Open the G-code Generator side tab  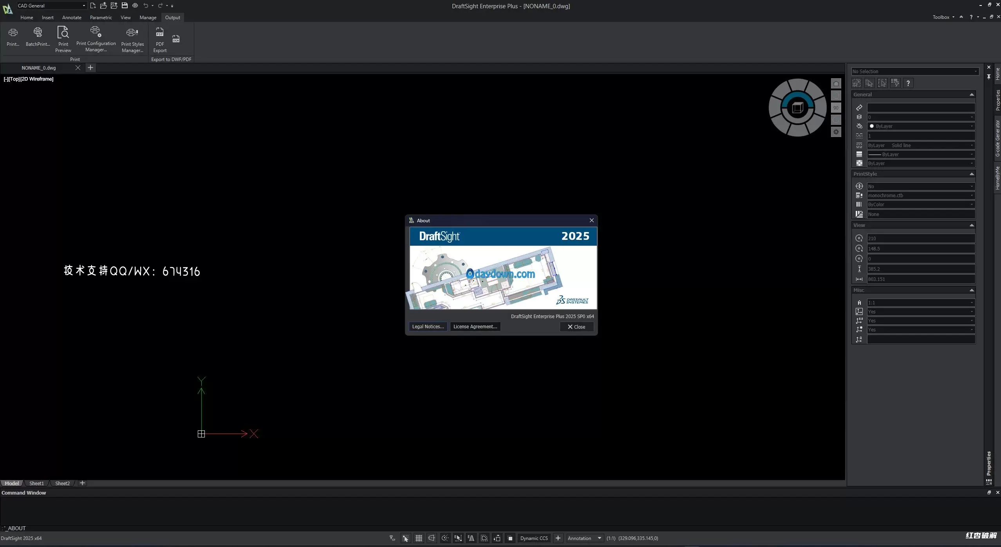tap(997, 138)
